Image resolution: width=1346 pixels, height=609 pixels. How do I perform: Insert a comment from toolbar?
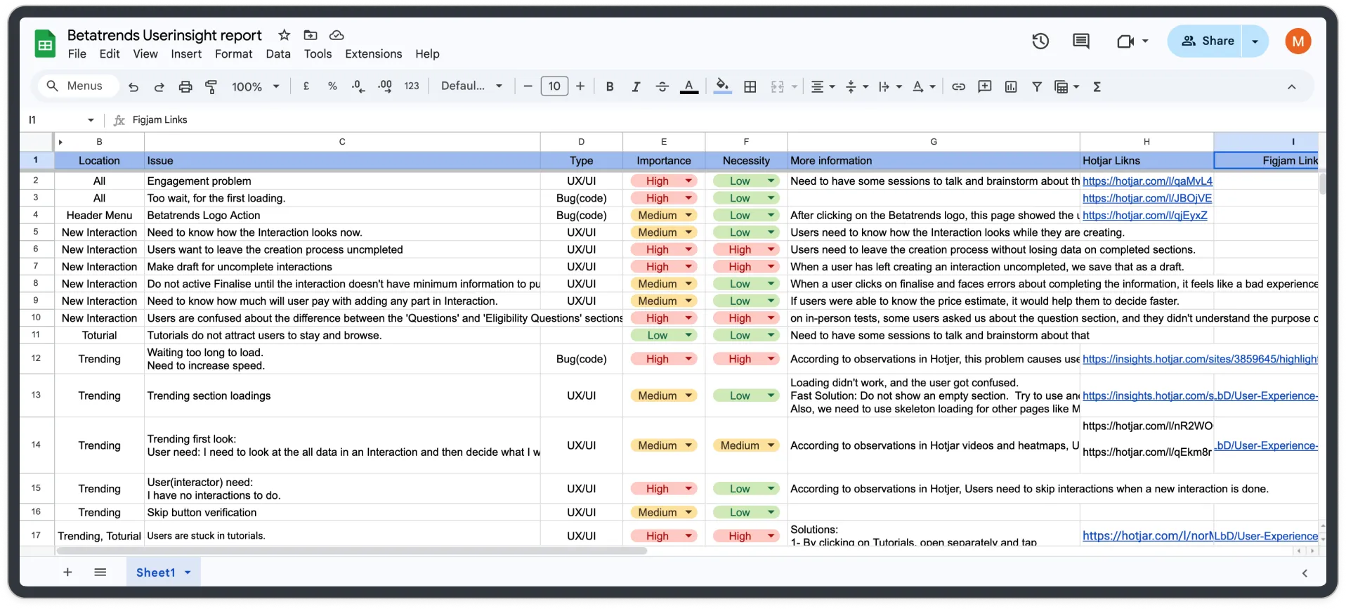point(985,86)
